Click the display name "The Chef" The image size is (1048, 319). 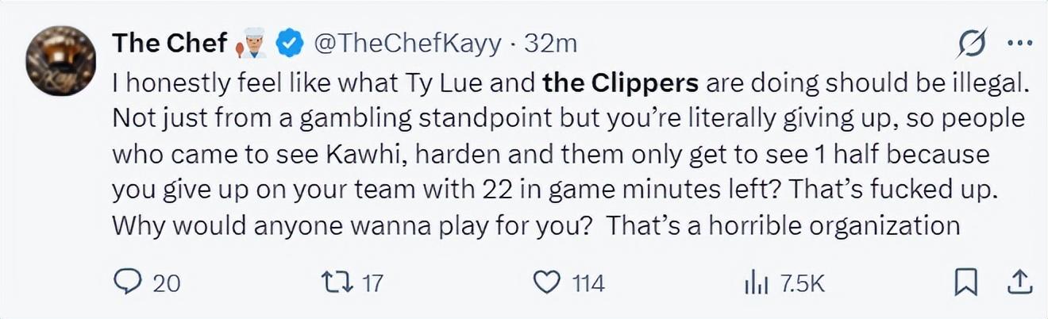pos(170,44)
